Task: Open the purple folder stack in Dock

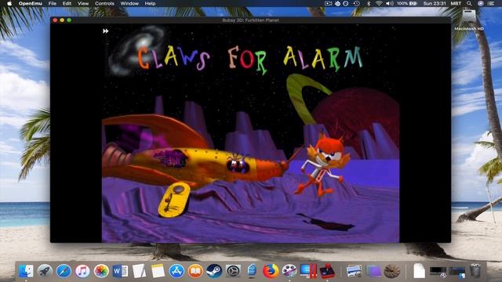Action: (x=373, y=271)
